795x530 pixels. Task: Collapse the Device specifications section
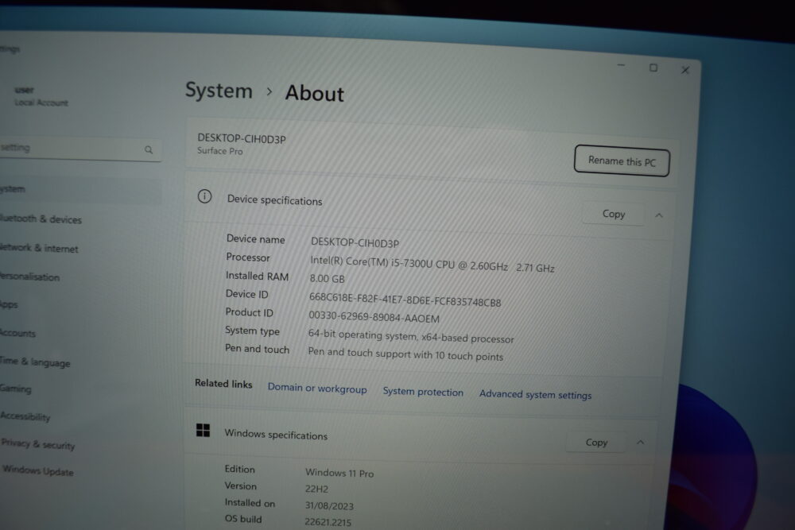tap(658, 215)
